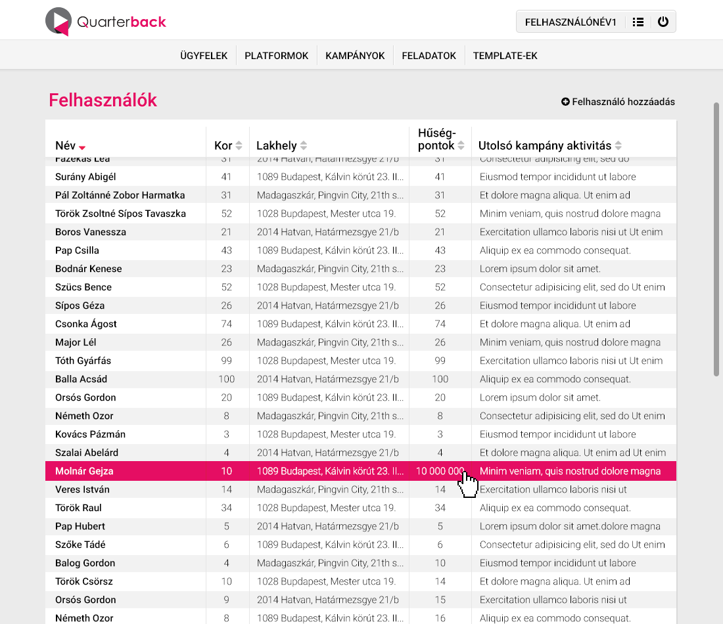Click the Quarterback logo

106,22
